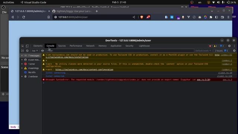Viewport: 238px width, 134px height.
Task: Click the browser address bar URL
Action: pyautogui.click(x=73, y=17)
